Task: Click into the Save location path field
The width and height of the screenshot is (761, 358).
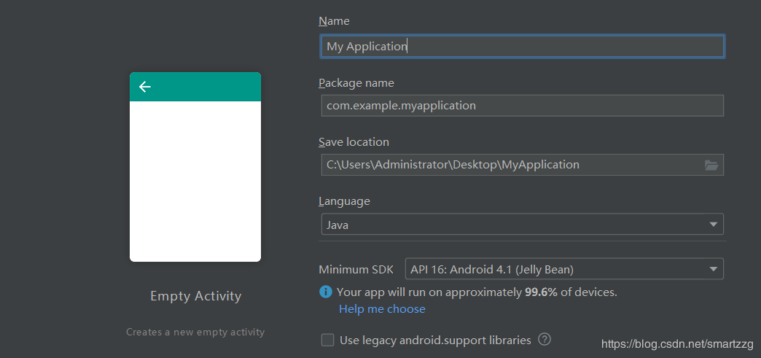Action: tap(510, 165)
